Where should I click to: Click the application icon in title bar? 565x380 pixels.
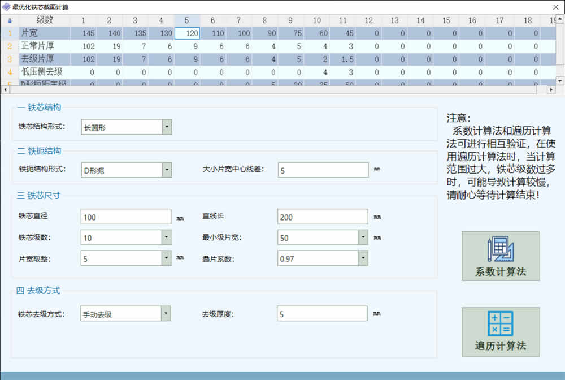pos(6,6)
